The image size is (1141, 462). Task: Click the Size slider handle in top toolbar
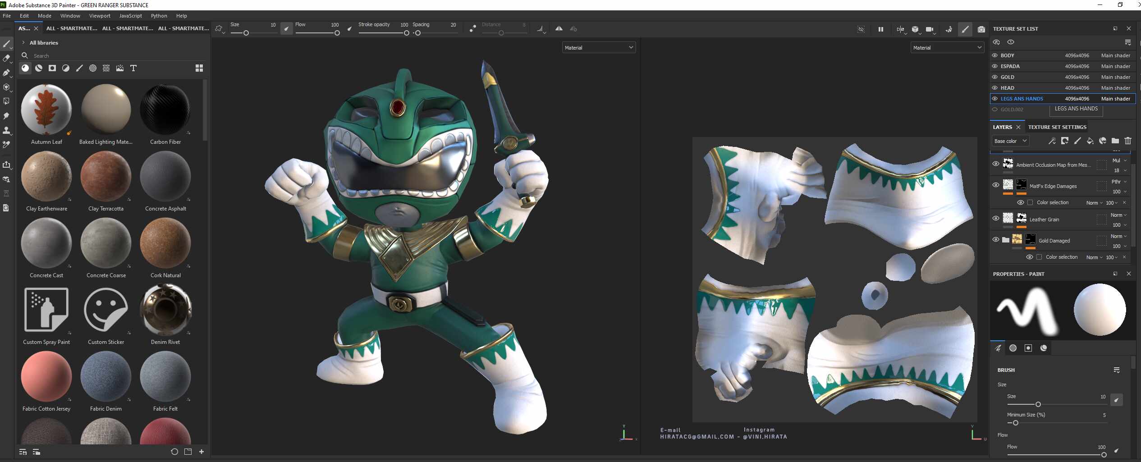246,33
